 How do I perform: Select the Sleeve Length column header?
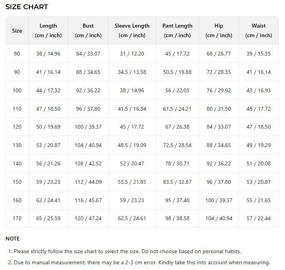coord(132,31)
